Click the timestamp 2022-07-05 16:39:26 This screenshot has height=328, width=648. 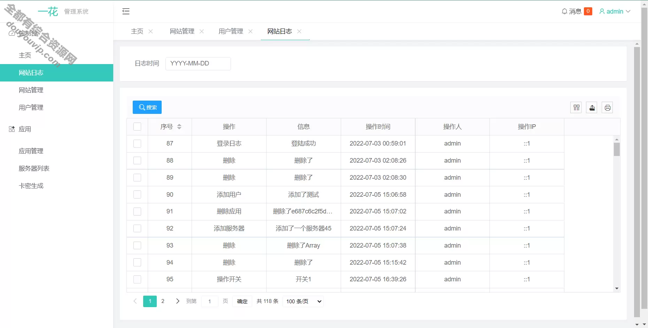378,280
